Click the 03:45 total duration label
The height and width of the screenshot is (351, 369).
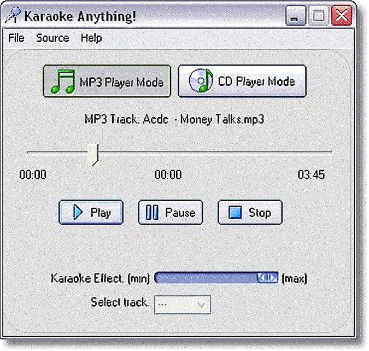coord(311,174)
